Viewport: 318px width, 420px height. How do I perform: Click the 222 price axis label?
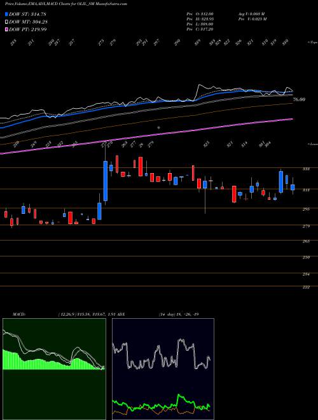tap(306, 287)
